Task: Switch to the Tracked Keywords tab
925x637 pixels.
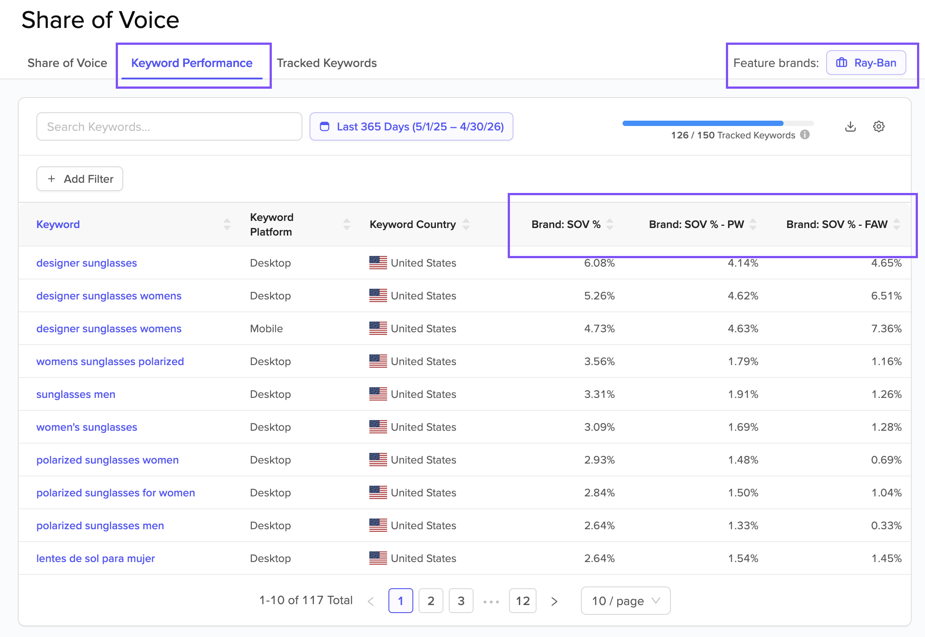Action: coord(326,63)
